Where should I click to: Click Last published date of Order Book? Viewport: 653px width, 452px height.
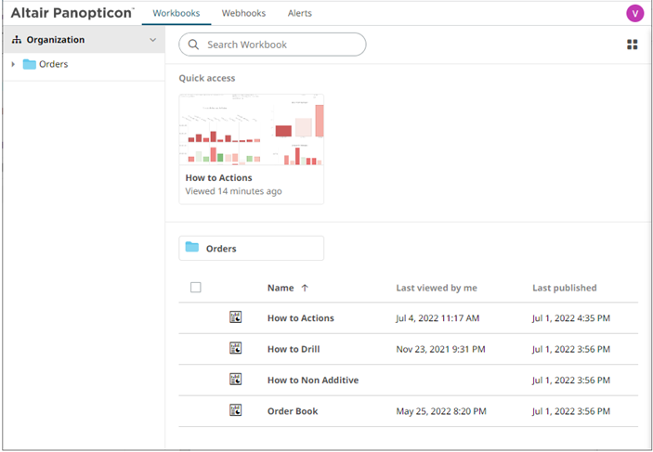571,411
